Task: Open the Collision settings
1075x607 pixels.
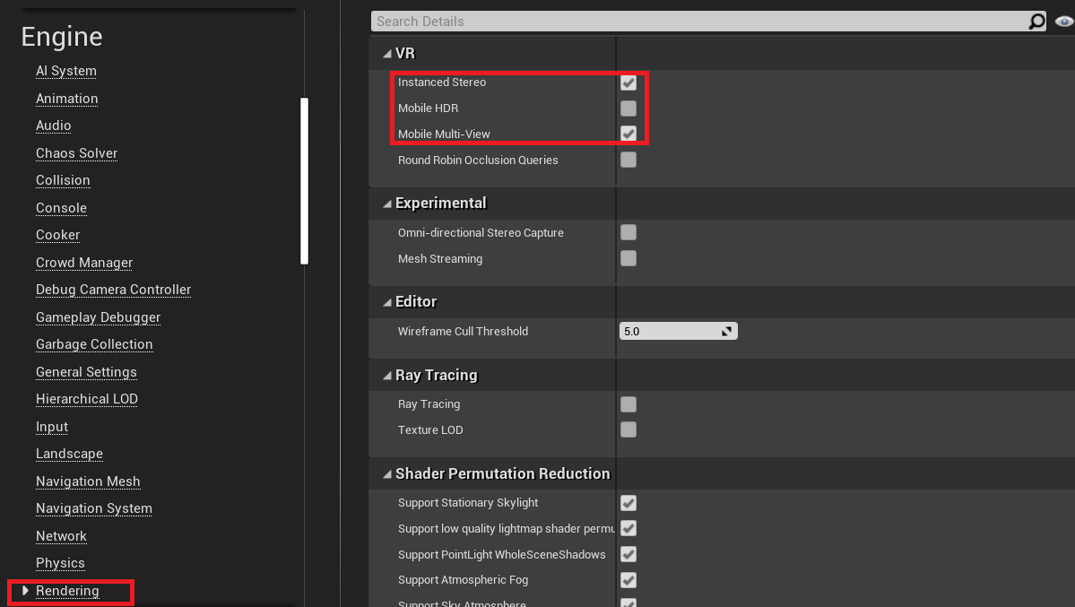Action: pos(63,180)
